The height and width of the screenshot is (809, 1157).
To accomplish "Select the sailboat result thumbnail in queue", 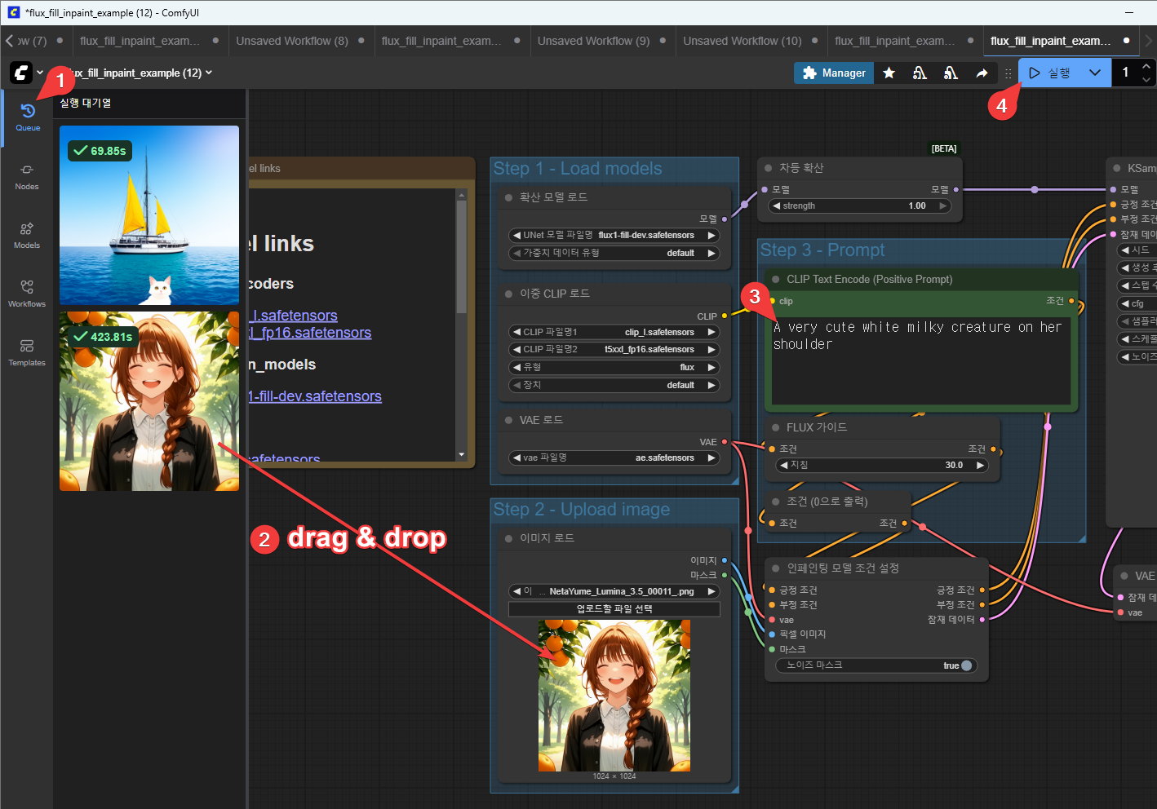I will point(149,214).
